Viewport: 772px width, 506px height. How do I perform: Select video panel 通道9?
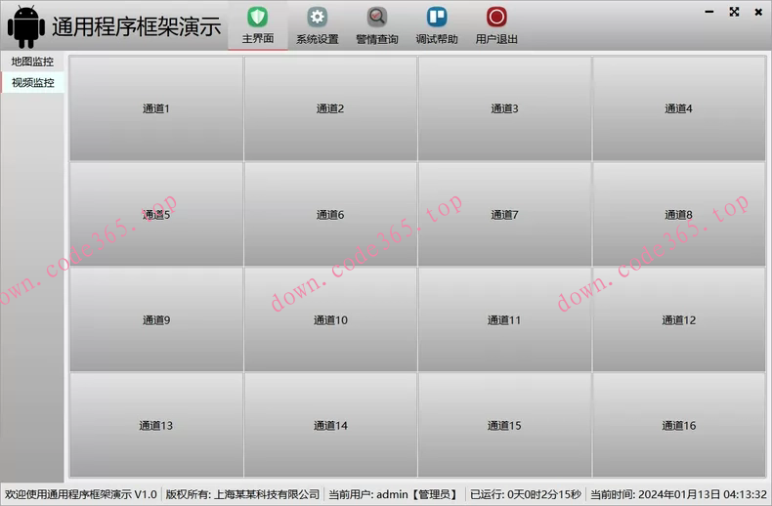[x=156, y=320]
